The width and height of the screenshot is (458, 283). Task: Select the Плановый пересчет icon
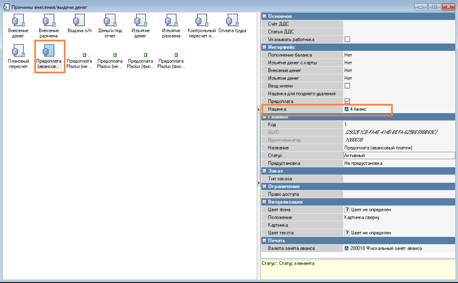click(18, 51)
